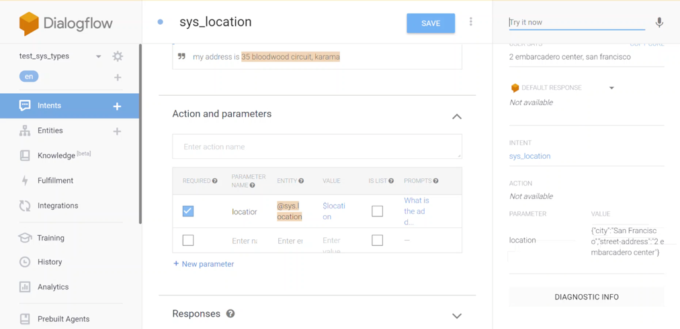The image size is (680, 329).
Task: Open the Training section
Action: [x=51, y=238]
